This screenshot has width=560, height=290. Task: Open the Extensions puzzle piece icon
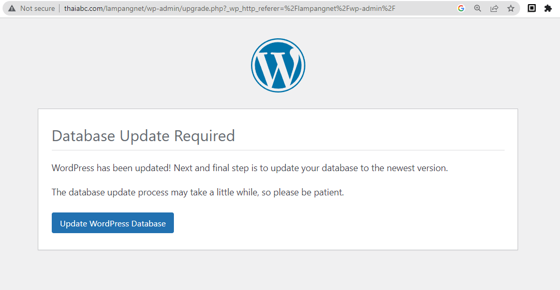click(548, 8)
